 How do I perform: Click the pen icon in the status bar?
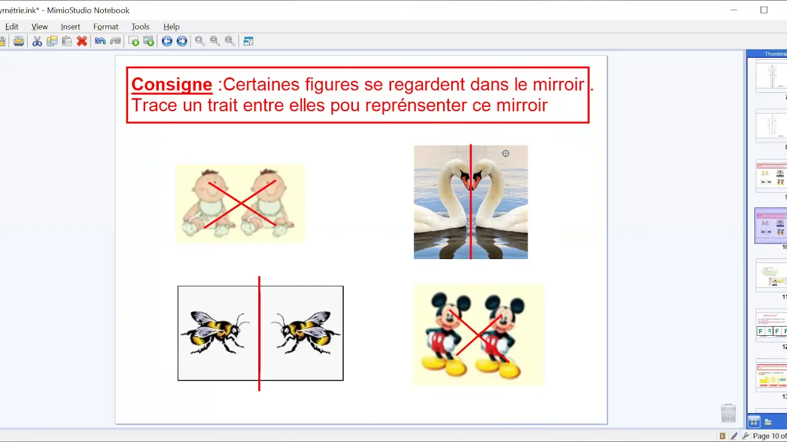[x=734, y=436]
